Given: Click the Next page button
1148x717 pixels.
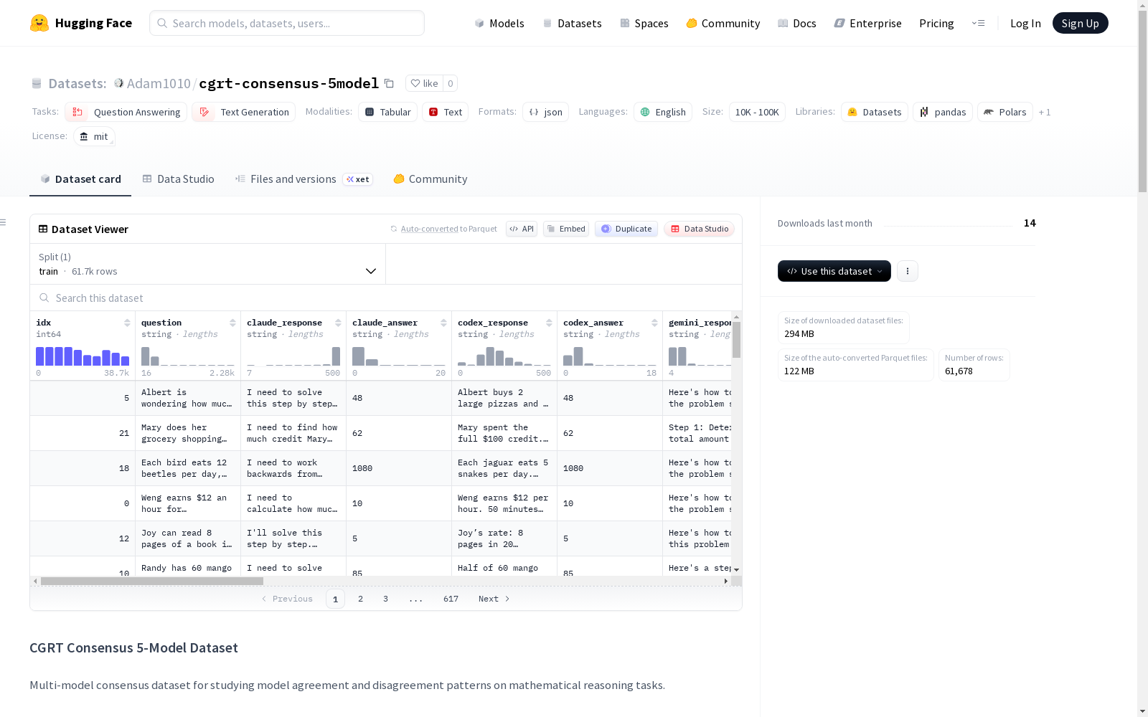Looking at the screenshot, I should pyautogui.click(x=494, y=599).
